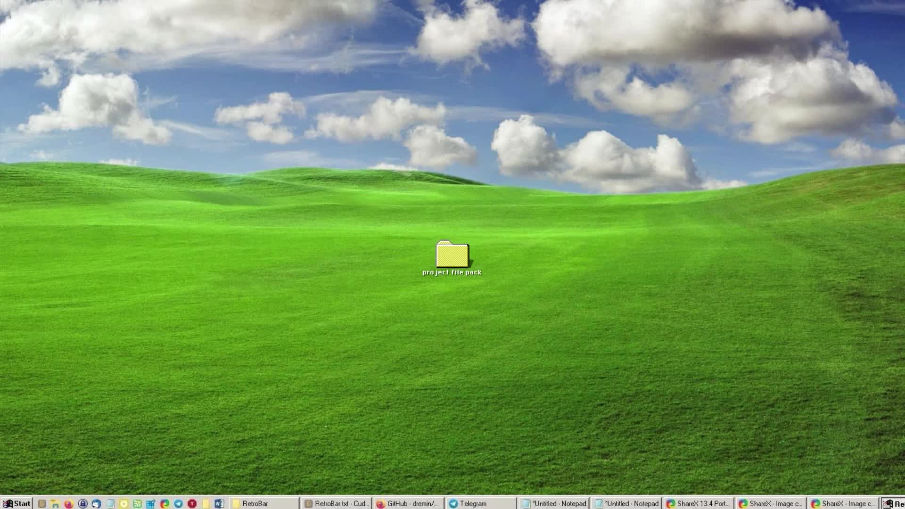Launch Telegram from the quick launch icons
905x509 pixels.
pyautogui.click(x=178, y=504)
